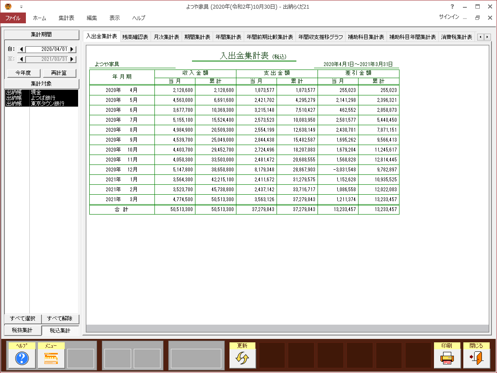This screenshot has width=497, height=373.
Task: Click すべて選択 button
Action: 23,319
